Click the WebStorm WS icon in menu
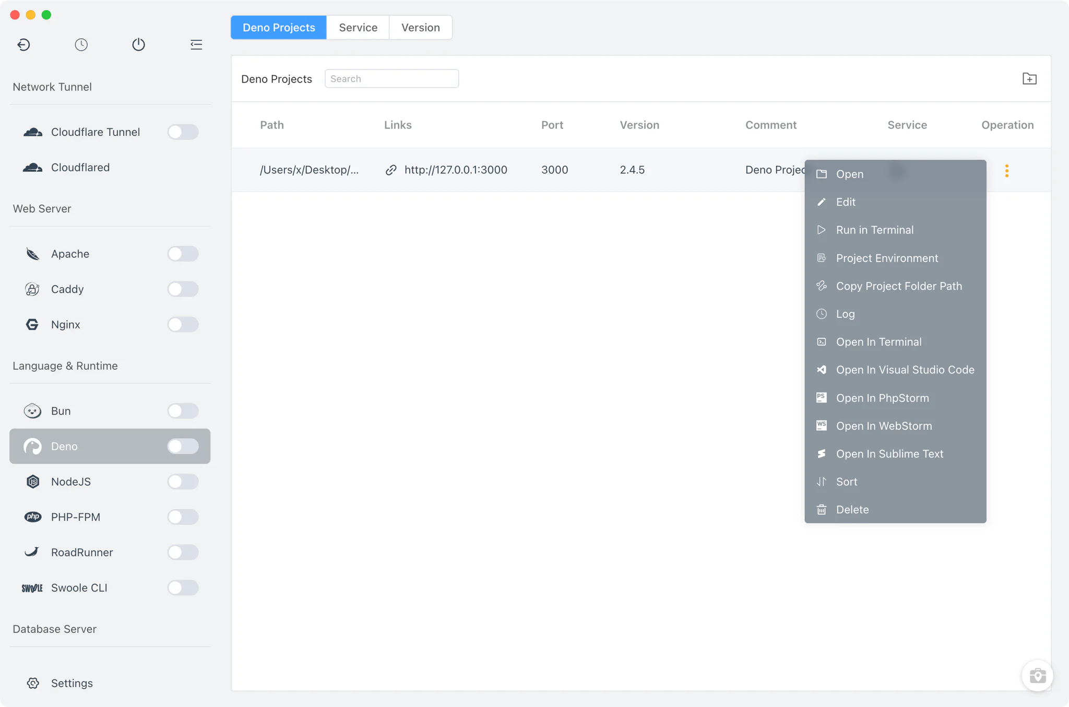The height and width of the screenshot is (707, 1069). point(822,426)
